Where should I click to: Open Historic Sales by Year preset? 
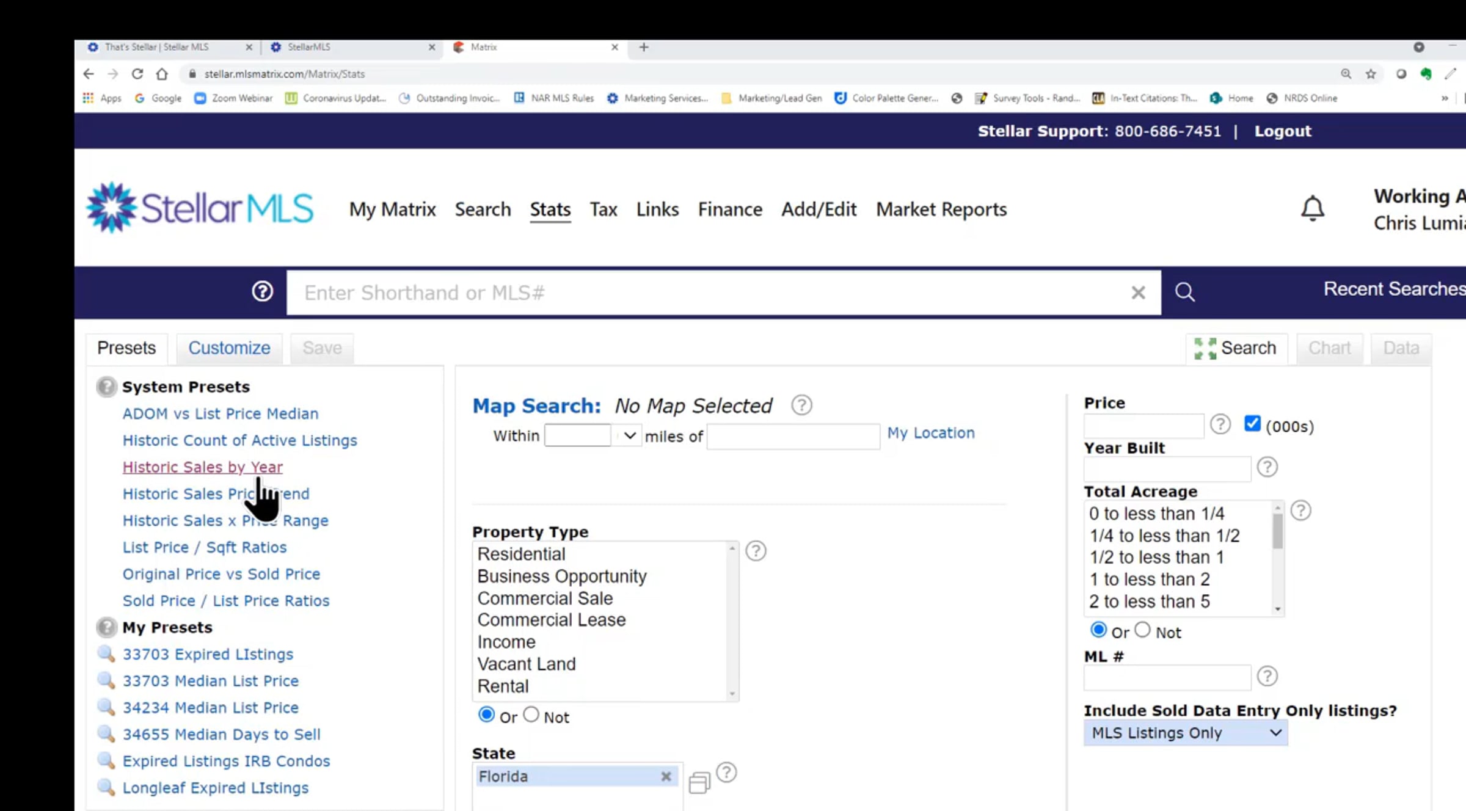(x=202, y=467)
